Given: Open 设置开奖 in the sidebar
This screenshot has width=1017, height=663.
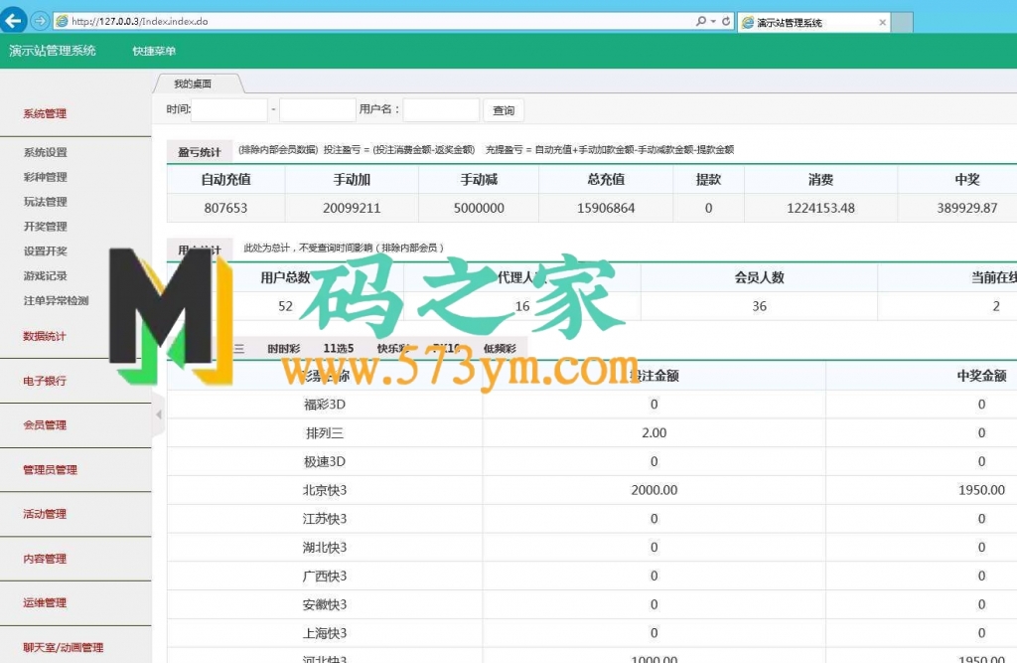Looking at the screenshot, I should pos(46,251).
